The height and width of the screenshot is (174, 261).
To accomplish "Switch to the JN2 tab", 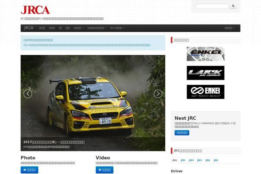I will click(208, 160).
